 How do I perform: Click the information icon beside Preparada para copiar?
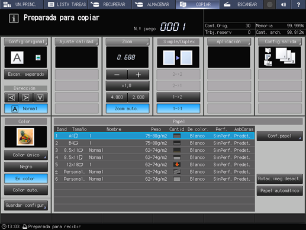[14, 18]
